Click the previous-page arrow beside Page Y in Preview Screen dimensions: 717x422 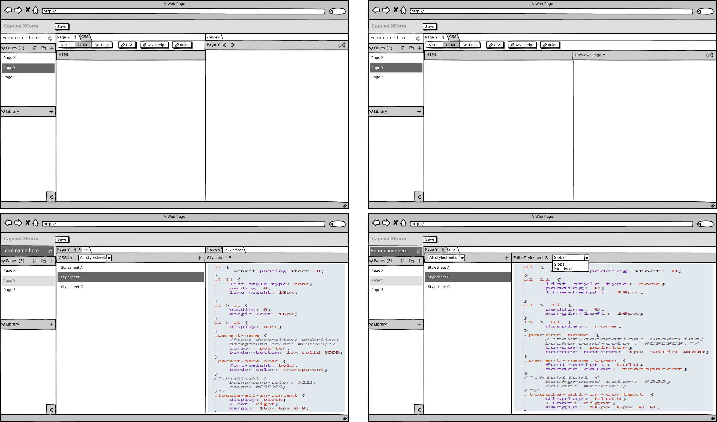coord(224,45)
